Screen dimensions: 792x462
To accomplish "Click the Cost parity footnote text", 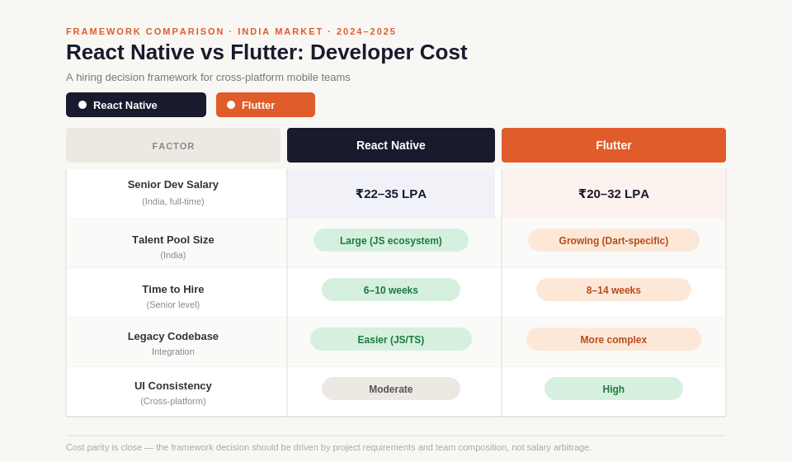I will pos(329,447).
